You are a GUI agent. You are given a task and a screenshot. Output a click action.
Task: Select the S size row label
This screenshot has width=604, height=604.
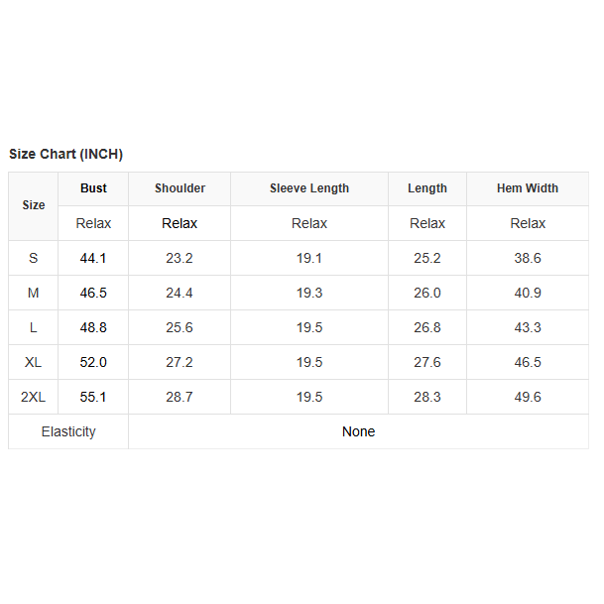pyautogui.click(x=34, y=258)
